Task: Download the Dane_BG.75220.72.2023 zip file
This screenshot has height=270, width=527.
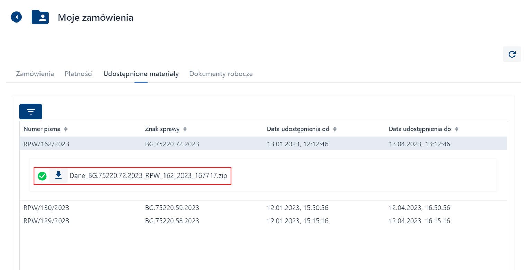Action: pyautogui.click(x=59, y=175)
